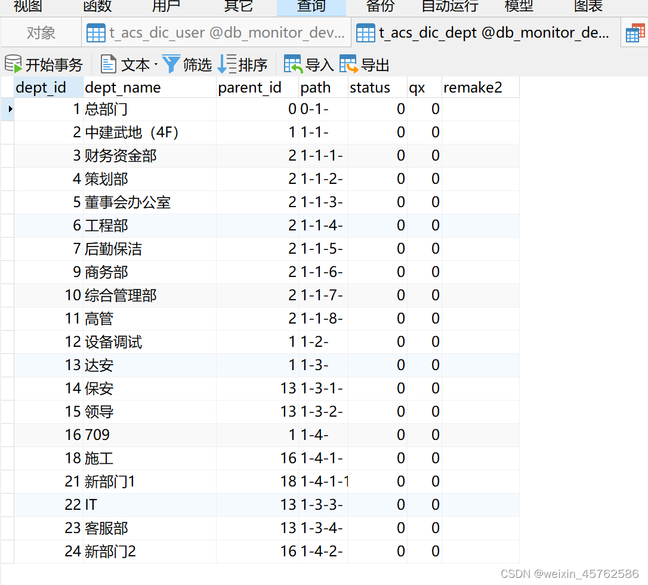
Task: Click the 开始事务 transaction icon
Action: (x=12, y=64)
